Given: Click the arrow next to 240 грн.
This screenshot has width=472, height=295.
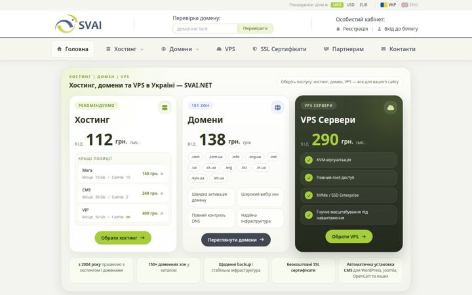Looking at the screenshot, I should [162, 193].
